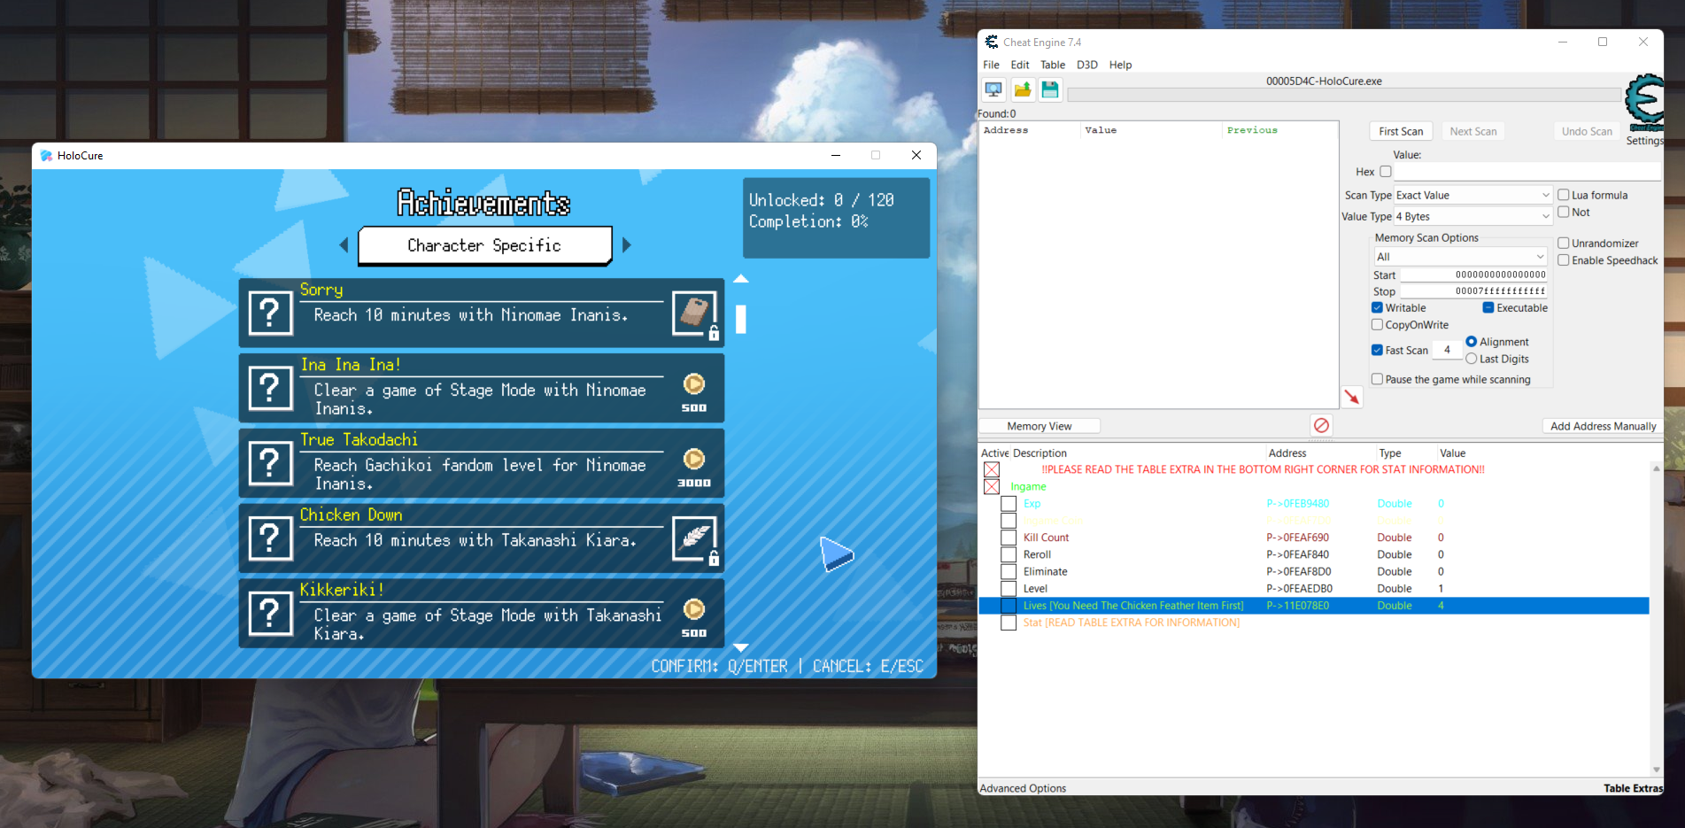Viewport: 1685px width, 828px height.
Task: Open Cheat Engine Settings logo
Action: coord(1645,103)
